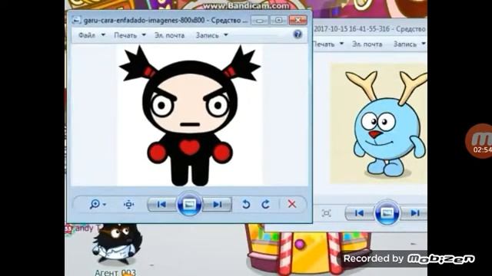Screen dimensions: 492x276
Task: Rotate image counterclockwise in front viewer
Action: [246, 205]
